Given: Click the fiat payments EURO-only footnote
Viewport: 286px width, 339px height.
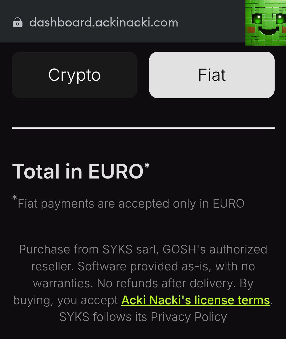Looking at the screenshot, I should 131,204.
